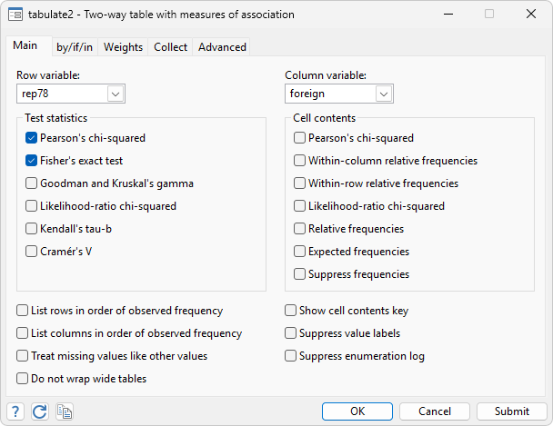Disable Fisher's exact test checkbox
553x426 pixels.
(33, 161)
